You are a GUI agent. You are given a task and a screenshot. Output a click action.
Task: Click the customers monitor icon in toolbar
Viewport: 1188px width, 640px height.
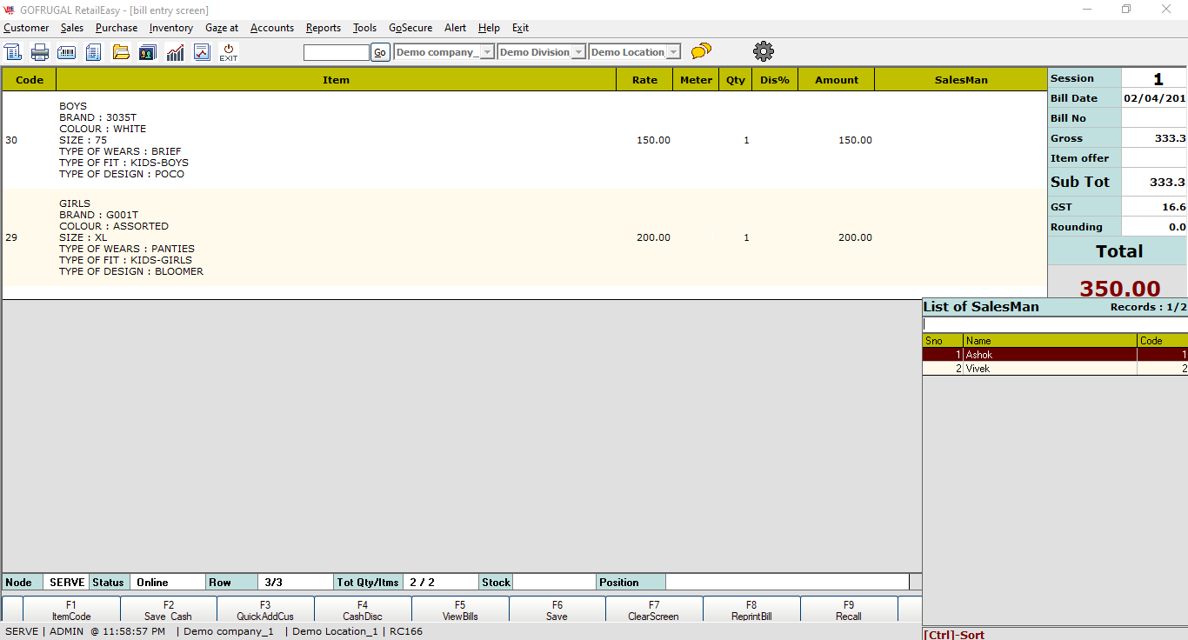(x=148, y=52)
